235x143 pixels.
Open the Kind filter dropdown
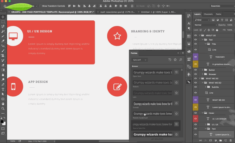pyautogui.click(x=202, y=20)
